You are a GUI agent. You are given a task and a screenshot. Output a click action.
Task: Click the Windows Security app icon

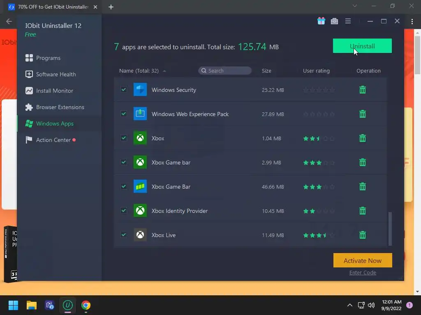[140, 89]
